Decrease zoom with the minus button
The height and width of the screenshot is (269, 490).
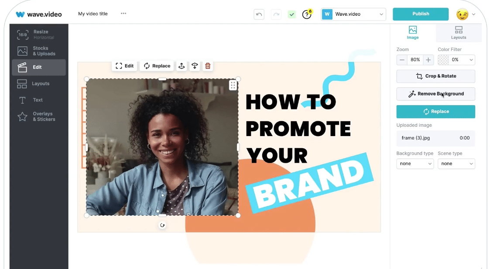(x=402, y=60)
